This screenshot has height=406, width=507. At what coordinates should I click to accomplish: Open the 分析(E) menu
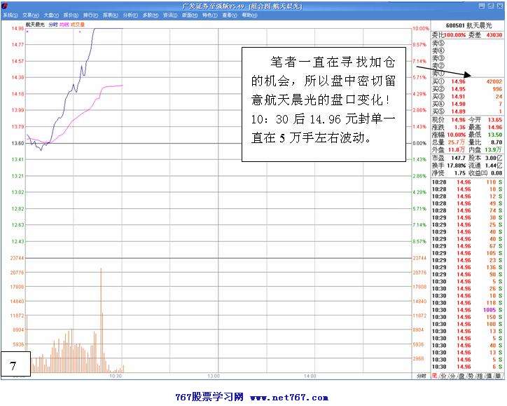pyautogui.click(x=130, y=14)
